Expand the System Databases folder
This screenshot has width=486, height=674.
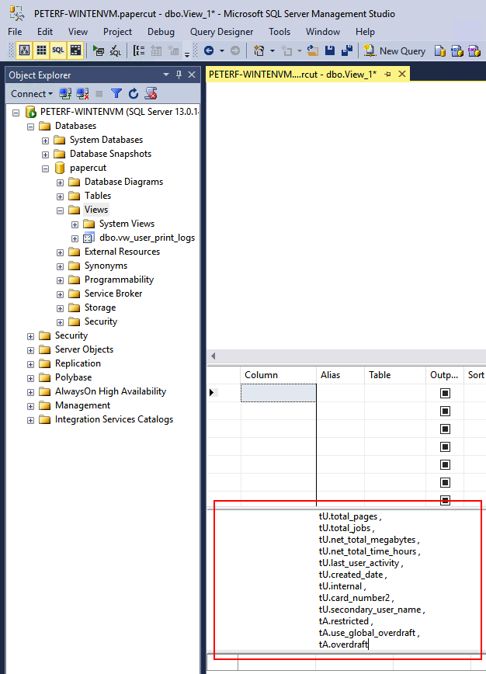coord(45,141)
